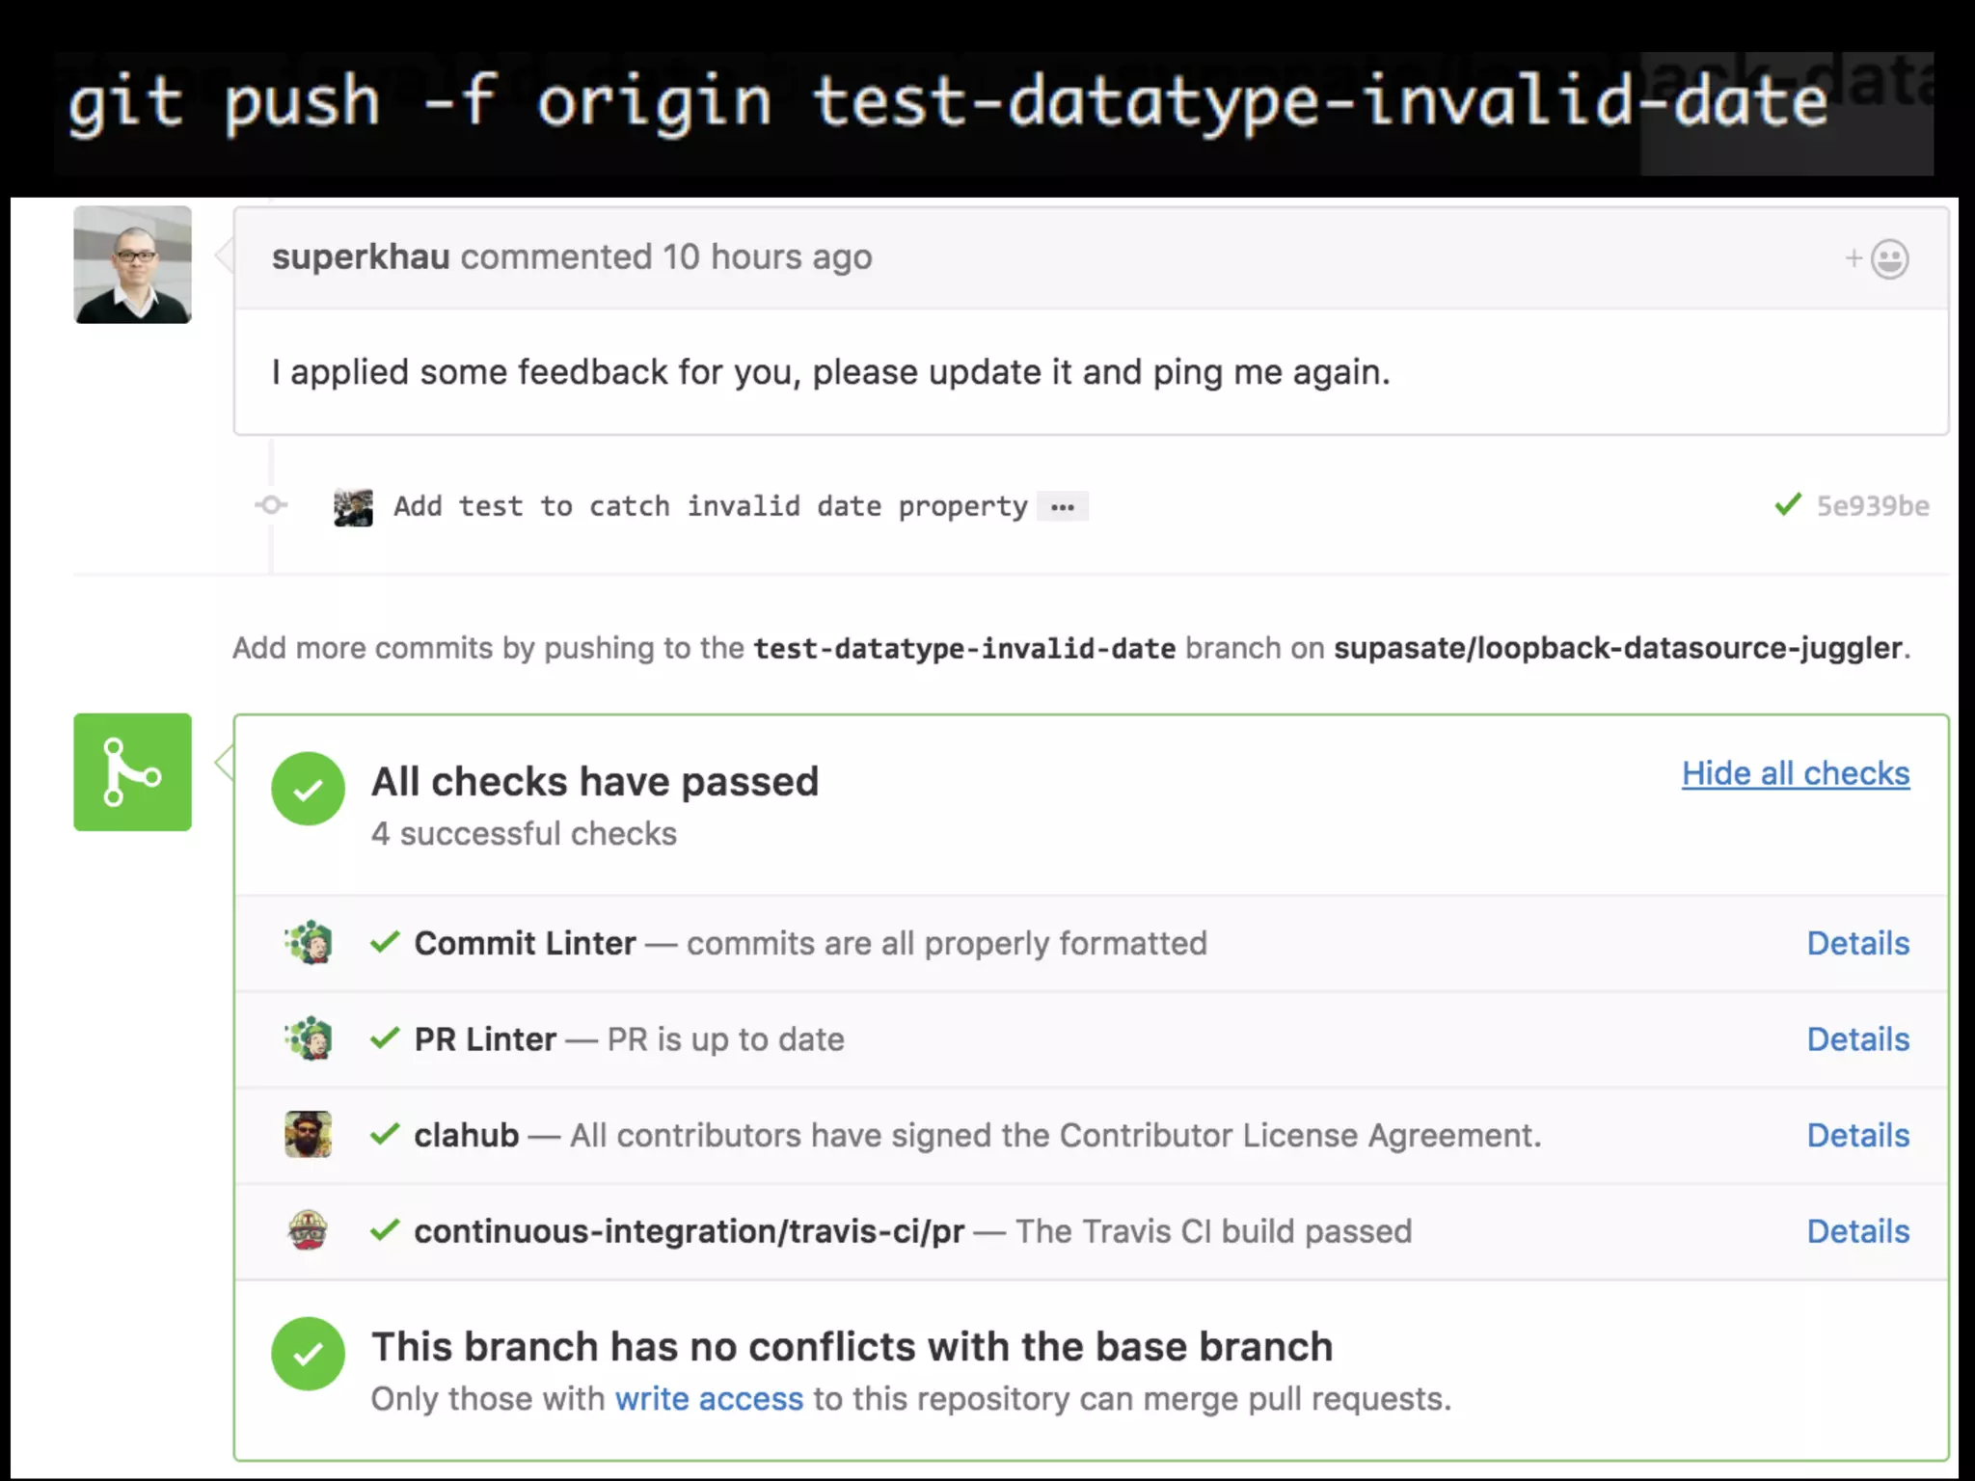The height and width of the screenshot is (1481, 1975).
Task: Click the Travis CI mascot icon
Action: point(309,1231)
